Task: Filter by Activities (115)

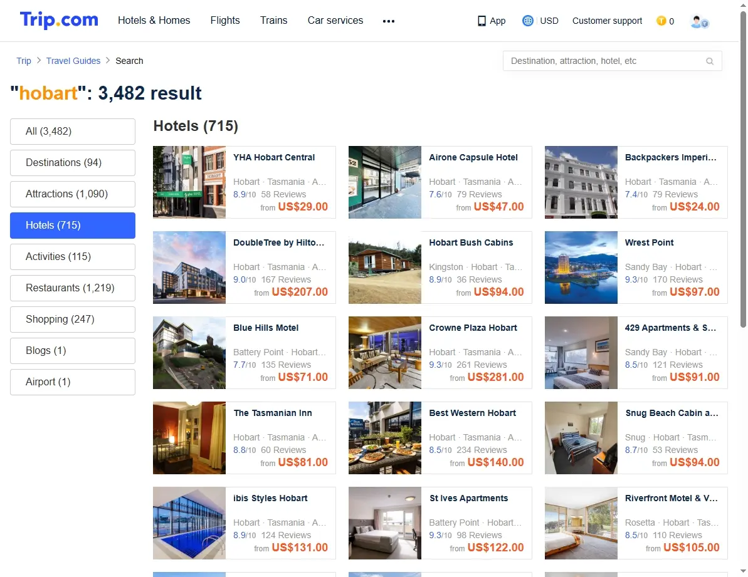Action: click(73, 257)
